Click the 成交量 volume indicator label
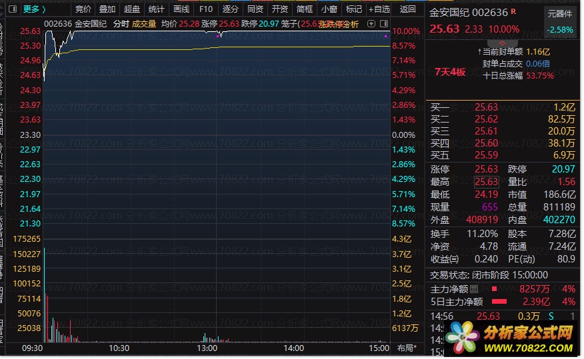Viewport: 584px width, 359px height. click(144, 24)
